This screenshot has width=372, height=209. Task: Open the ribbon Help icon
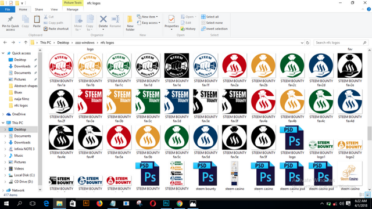[x=369, y=9]
